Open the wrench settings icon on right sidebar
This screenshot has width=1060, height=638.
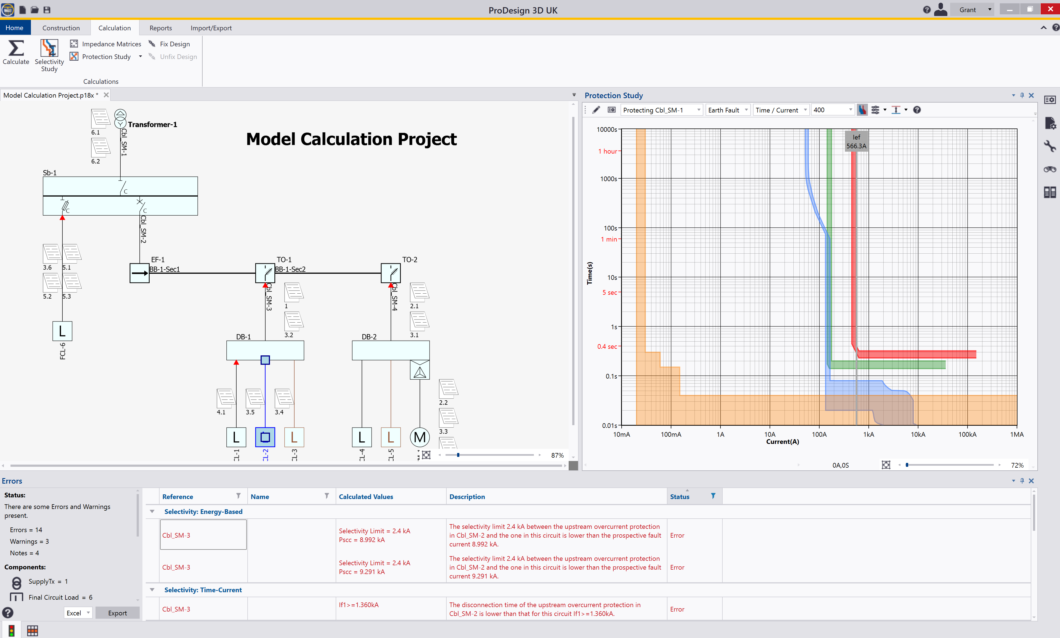pos(1050,146)
